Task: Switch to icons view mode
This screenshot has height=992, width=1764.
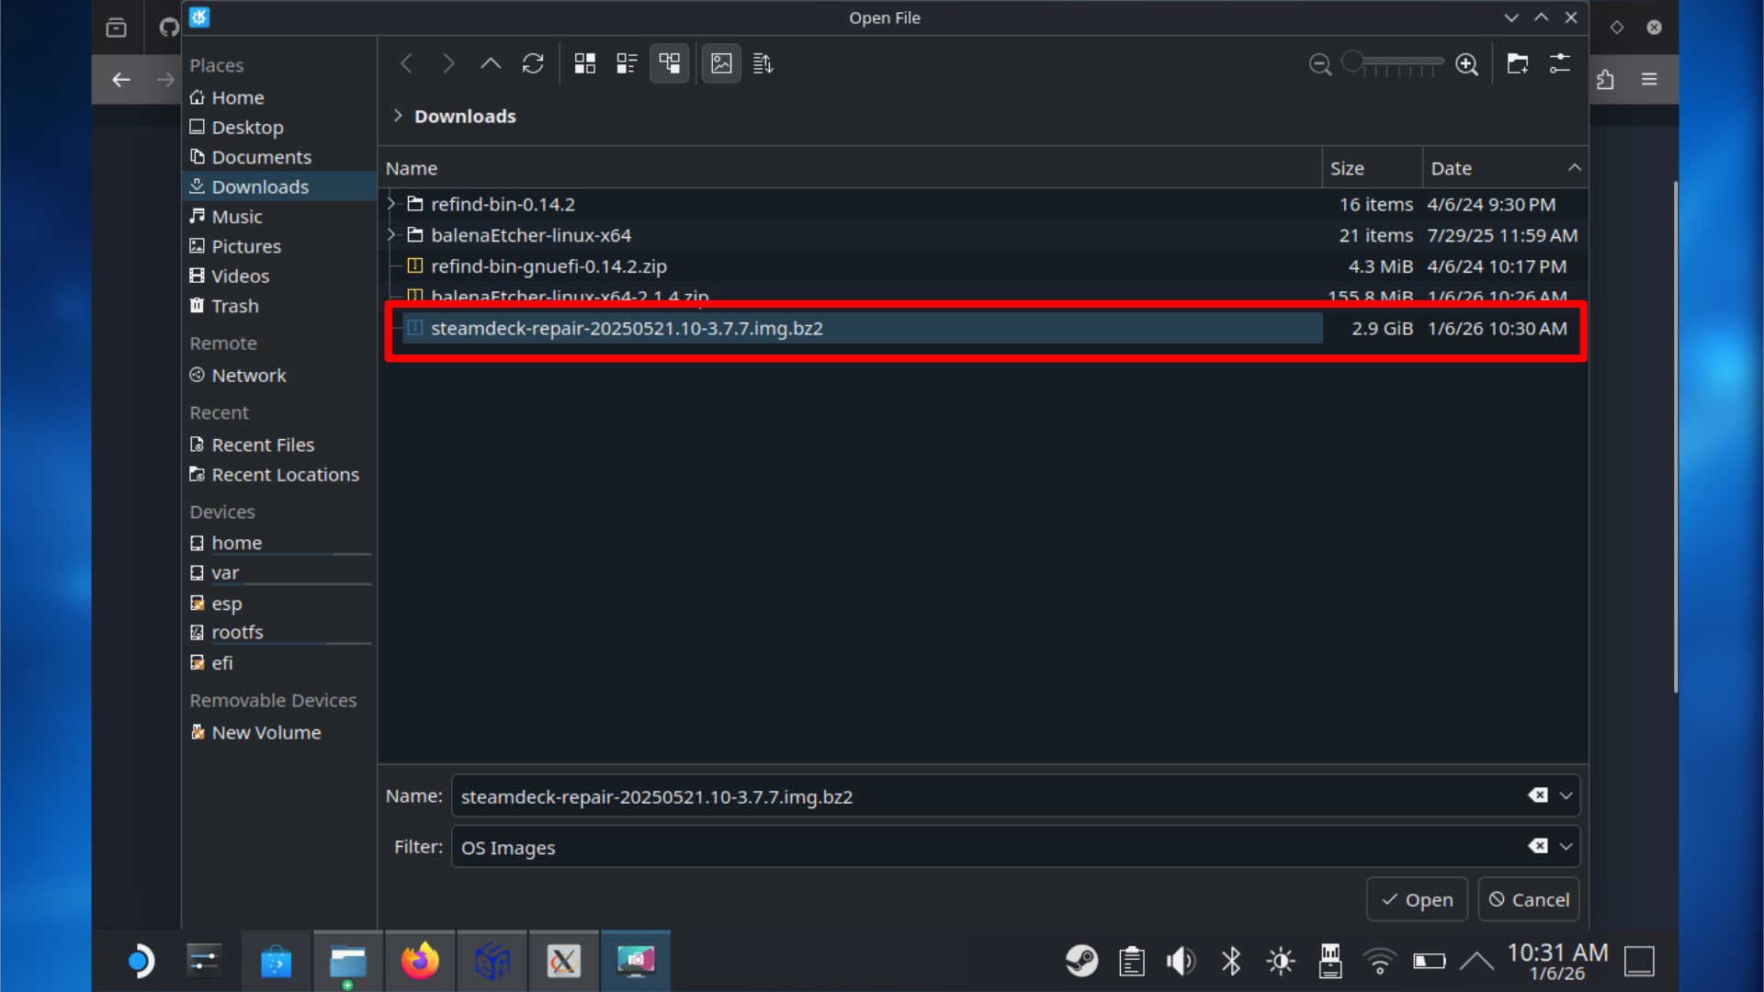Action: click(x=585, y=63)
